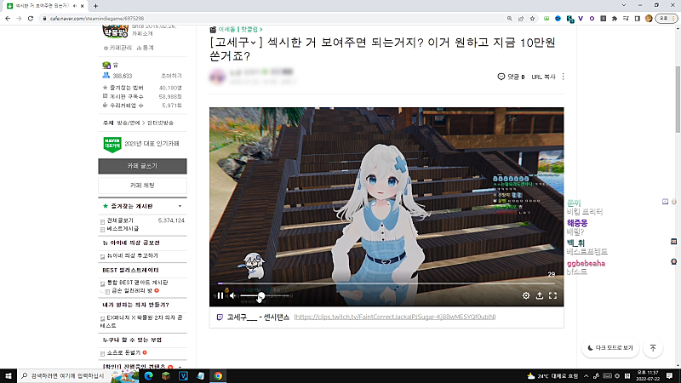The height and width of the screenshot is (383, 681).
Task: Collapse the 즐겨찾는 게시판 dropdown arrow
Action: (x=180, y=206)
